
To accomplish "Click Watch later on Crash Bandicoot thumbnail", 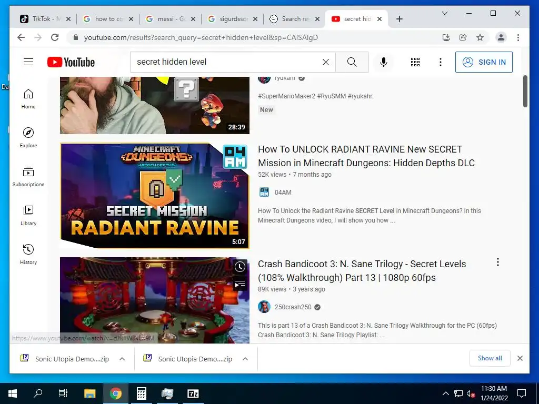I will point(240,267).
